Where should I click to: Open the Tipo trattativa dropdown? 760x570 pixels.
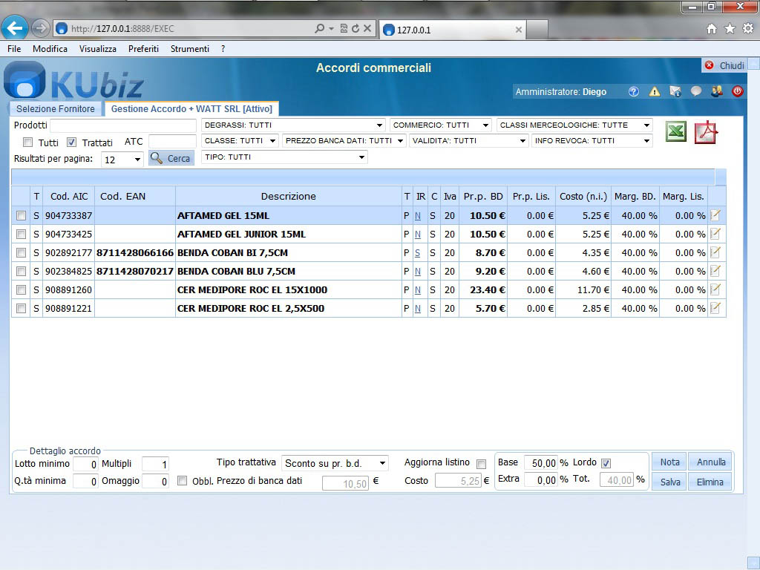click(x=335, y=464)
